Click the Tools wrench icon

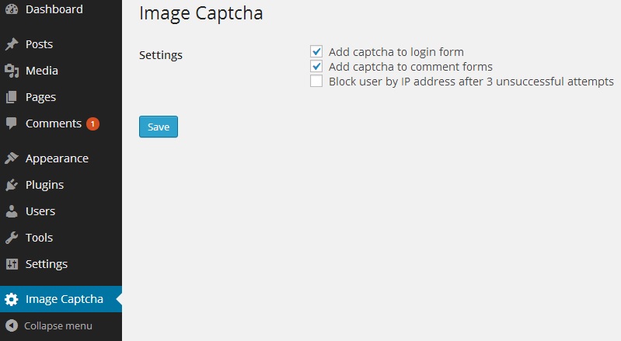(12, 238)
